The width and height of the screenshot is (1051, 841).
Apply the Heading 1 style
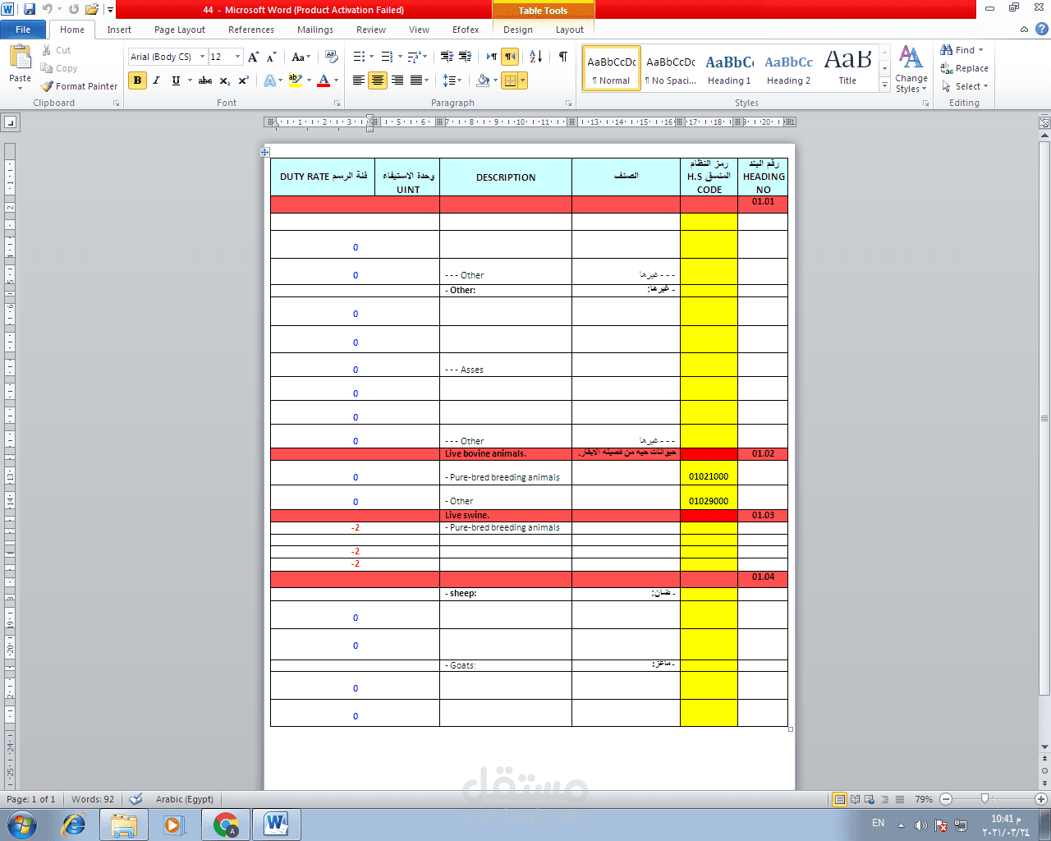click(x=729, y=69)
